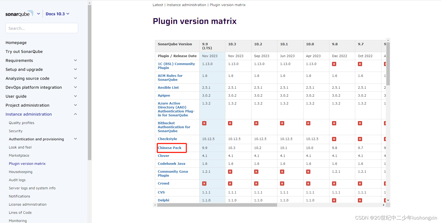441x223 pixels.
Task: Open the CVS plugin link
Action: (161, 192)
